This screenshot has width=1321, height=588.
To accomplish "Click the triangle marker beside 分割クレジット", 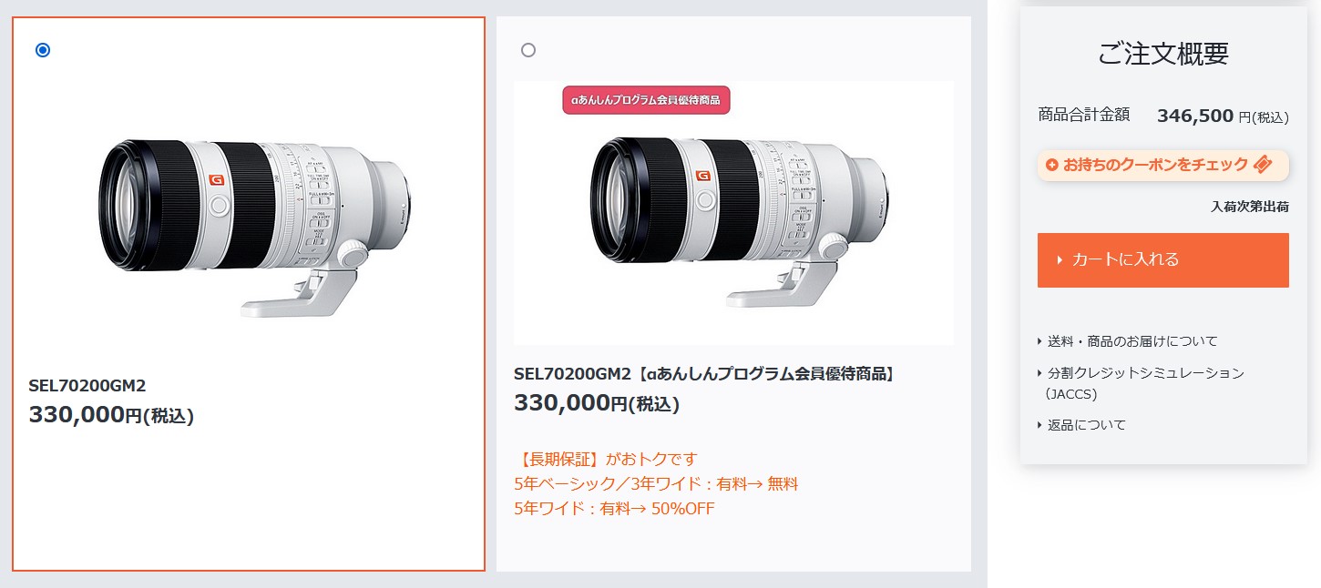I will (x=1040, y=373).
